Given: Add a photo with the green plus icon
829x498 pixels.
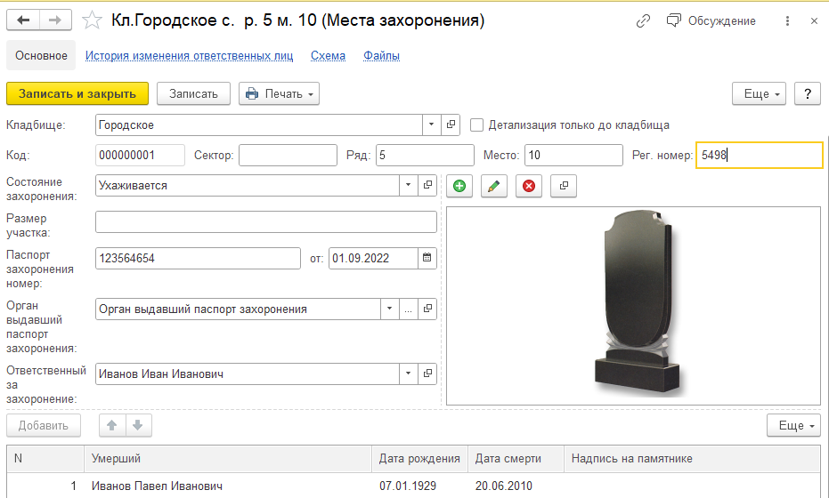Looking at the screenshot, I should 459,186.
